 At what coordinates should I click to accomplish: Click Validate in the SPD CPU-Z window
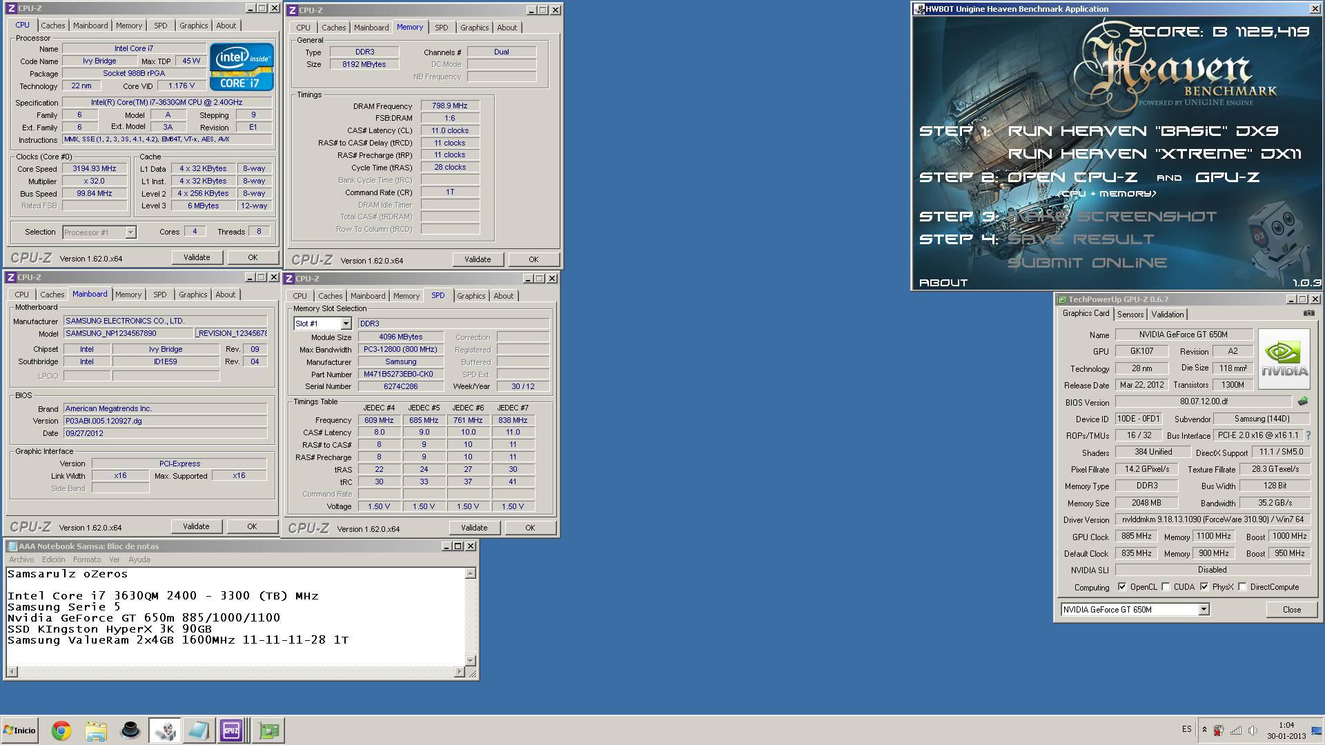click(474, 528)
